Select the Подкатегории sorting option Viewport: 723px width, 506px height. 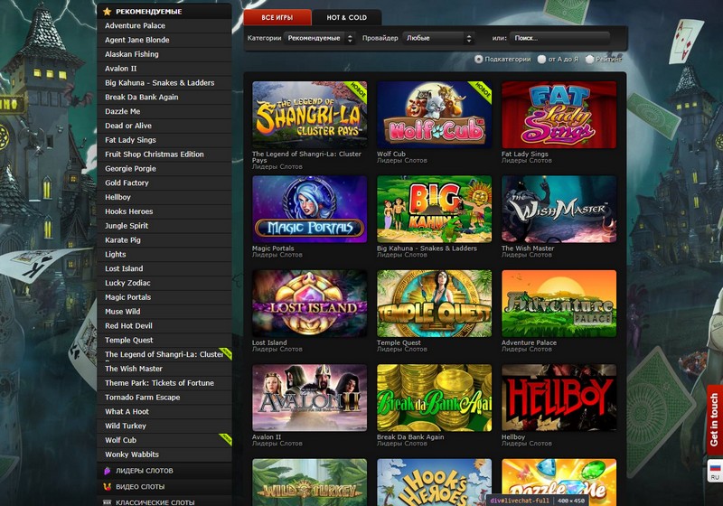[x=478, y=59]
